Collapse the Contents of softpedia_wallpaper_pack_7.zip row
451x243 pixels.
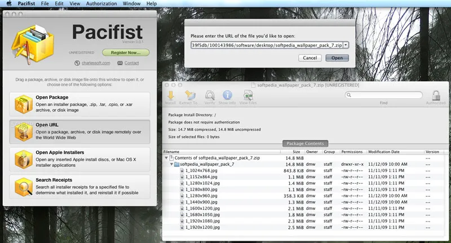coord(166,158)
